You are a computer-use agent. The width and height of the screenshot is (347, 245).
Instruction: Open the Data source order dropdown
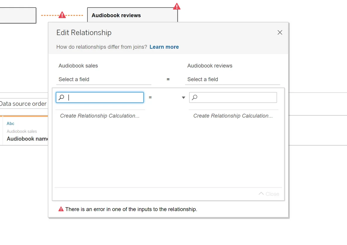[x=23, y=104]
